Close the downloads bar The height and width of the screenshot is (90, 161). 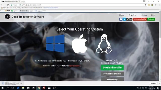pos(159,83)
